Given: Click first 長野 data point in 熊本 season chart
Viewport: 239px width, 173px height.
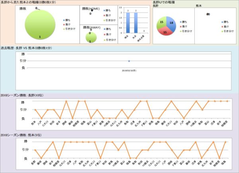Looking at the screenshot, I should (x=35, y=150).
